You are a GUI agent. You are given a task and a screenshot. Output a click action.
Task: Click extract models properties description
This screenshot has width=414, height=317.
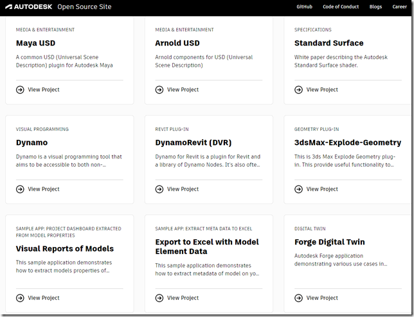tap(64, 266)
